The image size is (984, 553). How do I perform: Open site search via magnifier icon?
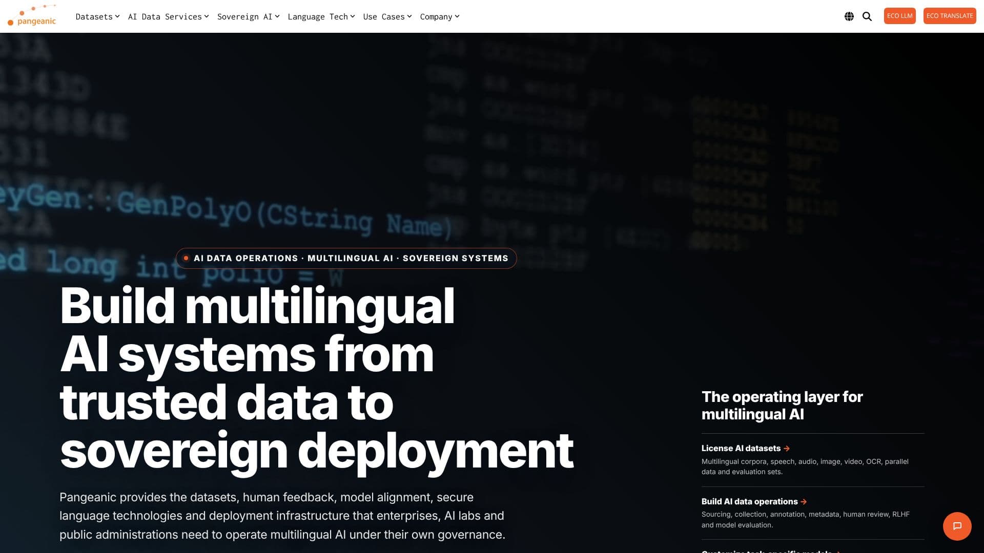(x=867, y=16)
